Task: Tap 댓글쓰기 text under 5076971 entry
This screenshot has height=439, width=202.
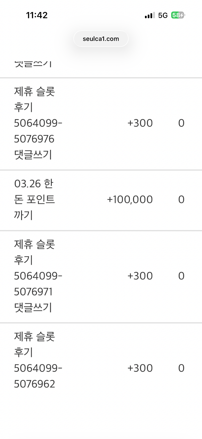Action: (x=33, y=308)
